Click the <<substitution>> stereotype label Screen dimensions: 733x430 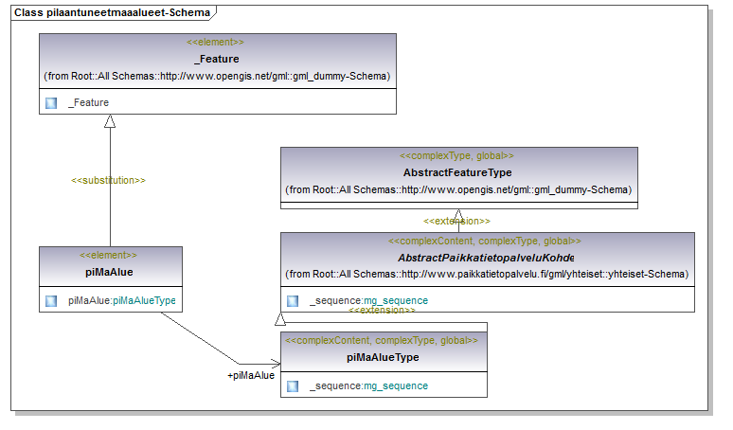click(x=109, y=180)
